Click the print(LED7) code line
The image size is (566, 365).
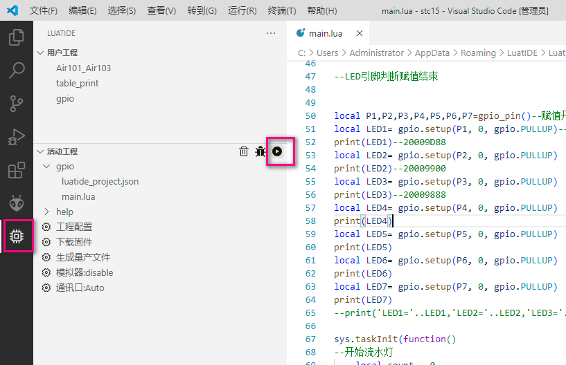pos(363,300)
